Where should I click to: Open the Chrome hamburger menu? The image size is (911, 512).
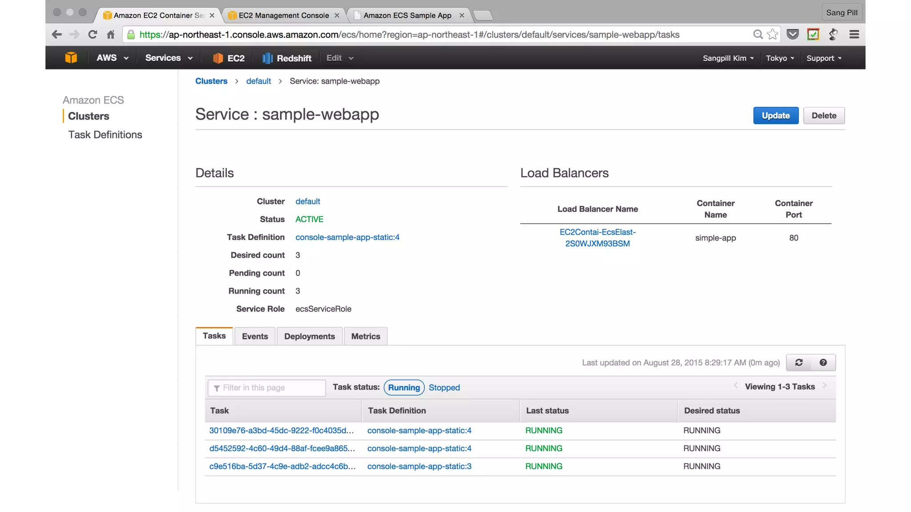pos(854,35)
